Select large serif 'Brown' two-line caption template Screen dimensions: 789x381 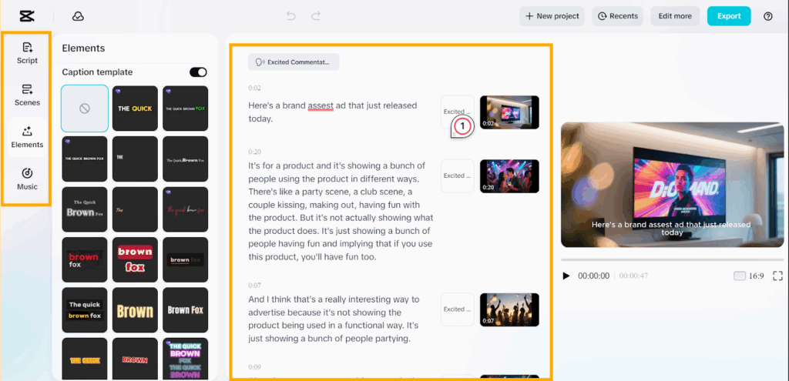(x=85, y=209)
